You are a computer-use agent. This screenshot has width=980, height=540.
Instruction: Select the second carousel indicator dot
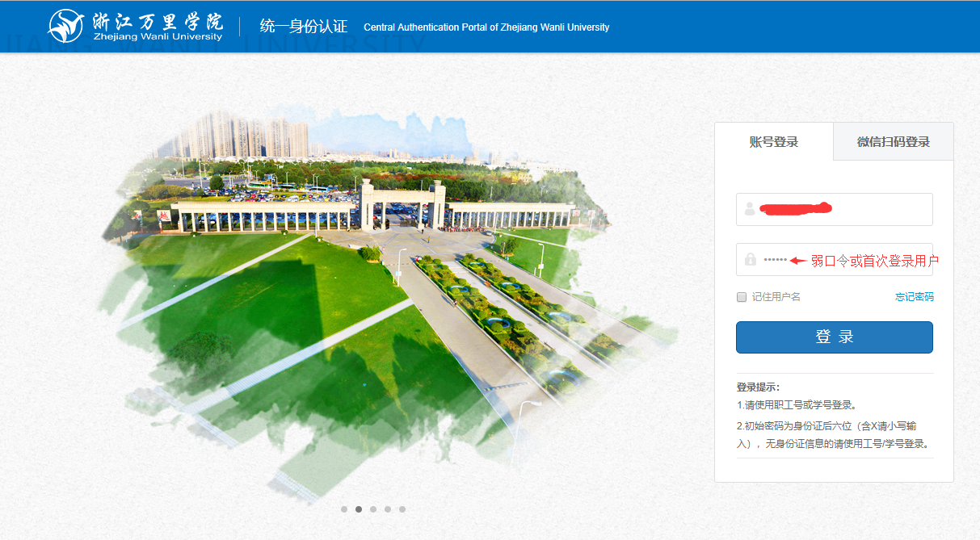coord(359,509)
